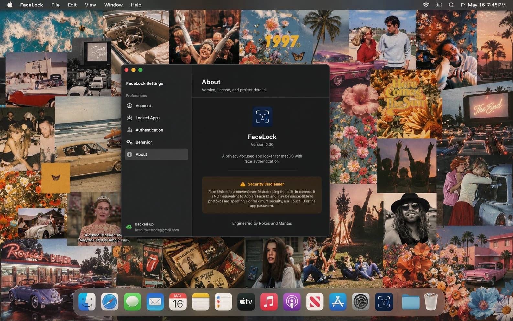This screenshot has height=321, width=513.
Task: Open Behavior settings gear icon
Action: point(129,142)
